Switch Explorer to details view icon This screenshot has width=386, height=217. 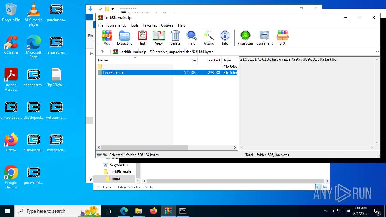(x=319, y=187)
